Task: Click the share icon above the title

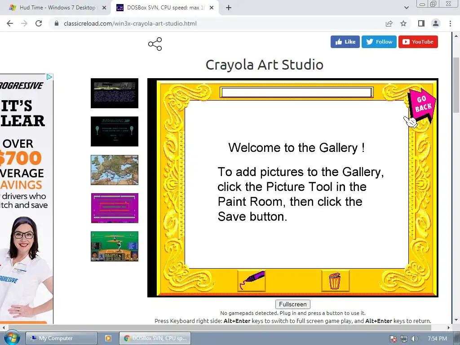Action: pyautogui.click(x=155, y=44)
